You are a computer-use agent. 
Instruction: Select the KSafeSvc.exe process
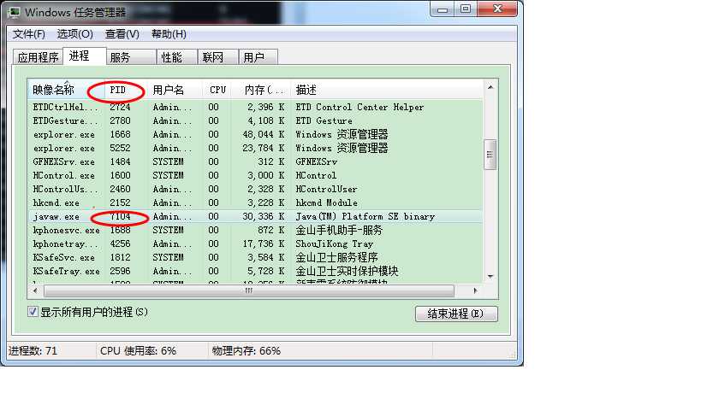pos(255,257)
